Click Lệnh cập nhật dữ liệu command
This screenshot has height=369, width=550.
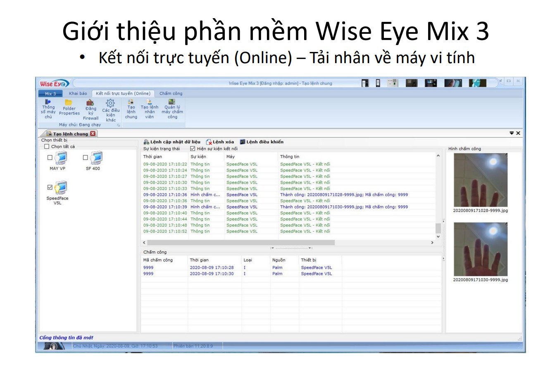pyautogui.click(x=172, y=142)
